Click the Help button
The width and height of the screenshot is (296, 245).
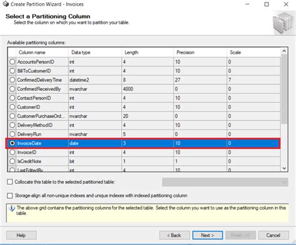pos(21,235)
